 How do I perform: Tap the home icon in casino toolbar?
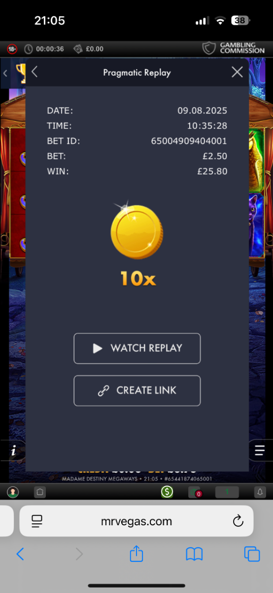(x=39, y=492)
